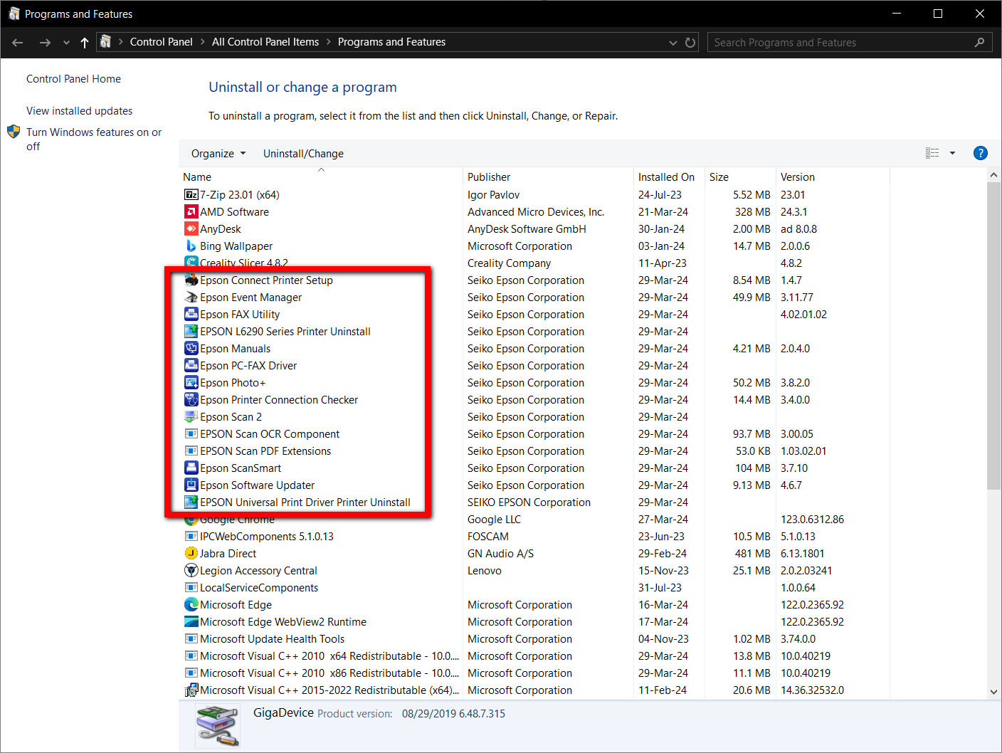This screenshot has width=1002, height=753.
Task: Expand the address bar history dropdown
Action: 673,43
